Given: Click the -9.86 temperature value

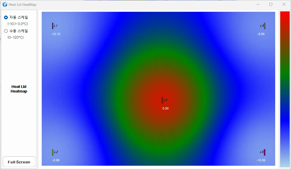Looking at the screenshot, I should [261, 34].
